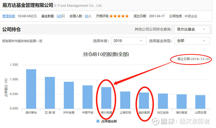Click the E Fund Management Co., Ltd. text
The width and height of the screenshot is (216, 128).
click(x=78, y=6)
